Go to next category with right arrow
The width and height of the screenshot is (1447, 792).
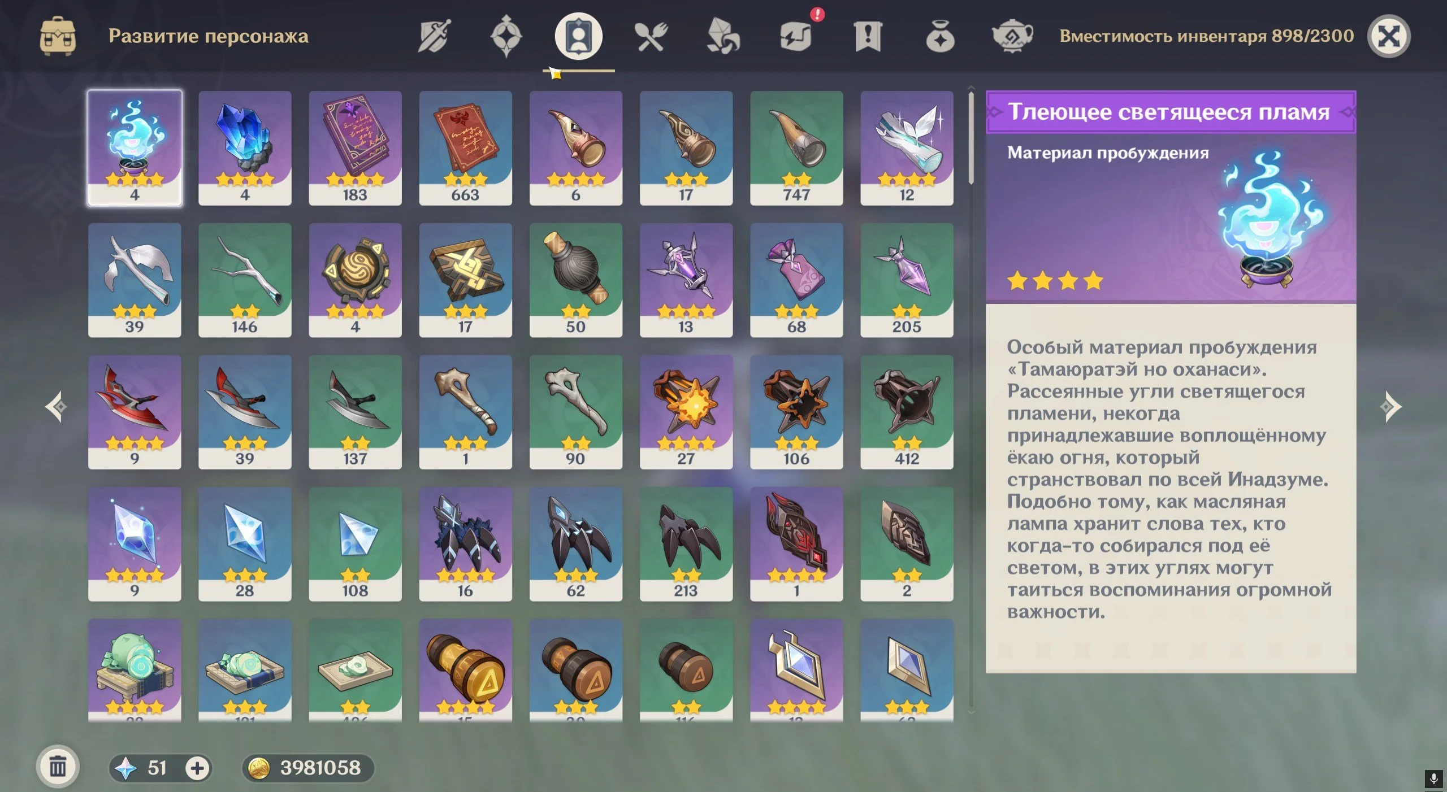point(1391,407)
